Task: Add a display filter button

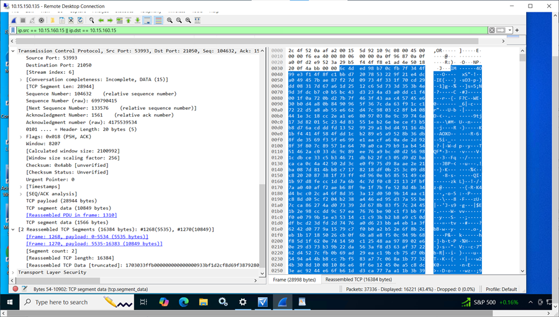Action: pos(517,30)
